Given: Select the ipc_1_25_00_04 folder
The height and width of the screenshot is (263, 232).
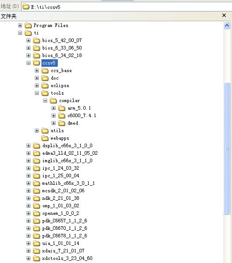Looking at the screenshot, I should click(x=60, y=176).
